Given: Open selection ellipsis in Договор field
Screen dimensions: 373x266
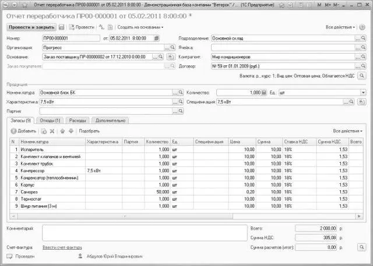Looking at the screenshot, I should (x=357, y=66).
